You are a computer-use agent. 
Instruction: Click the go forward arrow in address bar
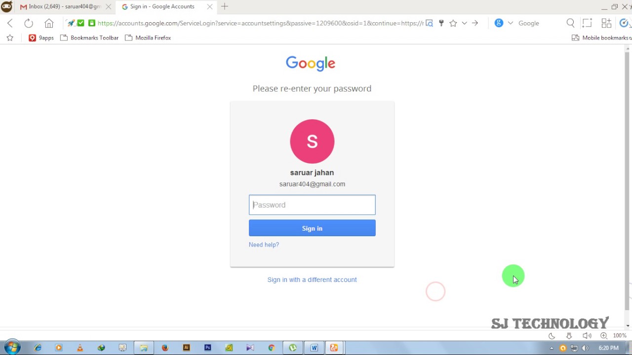tap(475, 23)
